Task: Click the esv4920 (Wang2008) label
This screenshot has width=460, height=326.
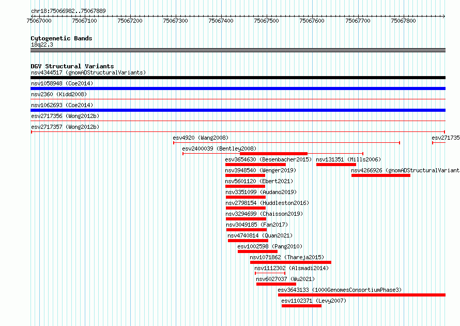Action: point(201,138)
